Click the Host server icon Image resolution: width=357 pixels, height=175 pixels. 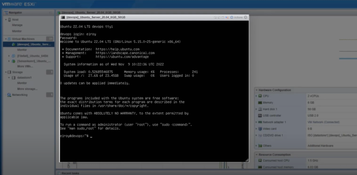(10, 19)
